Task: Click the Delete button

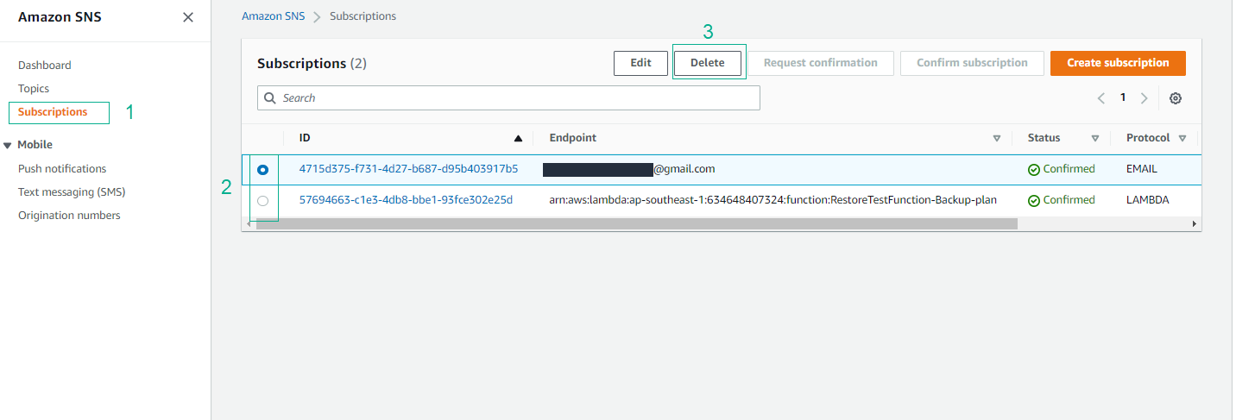Action: click(707, 63)
